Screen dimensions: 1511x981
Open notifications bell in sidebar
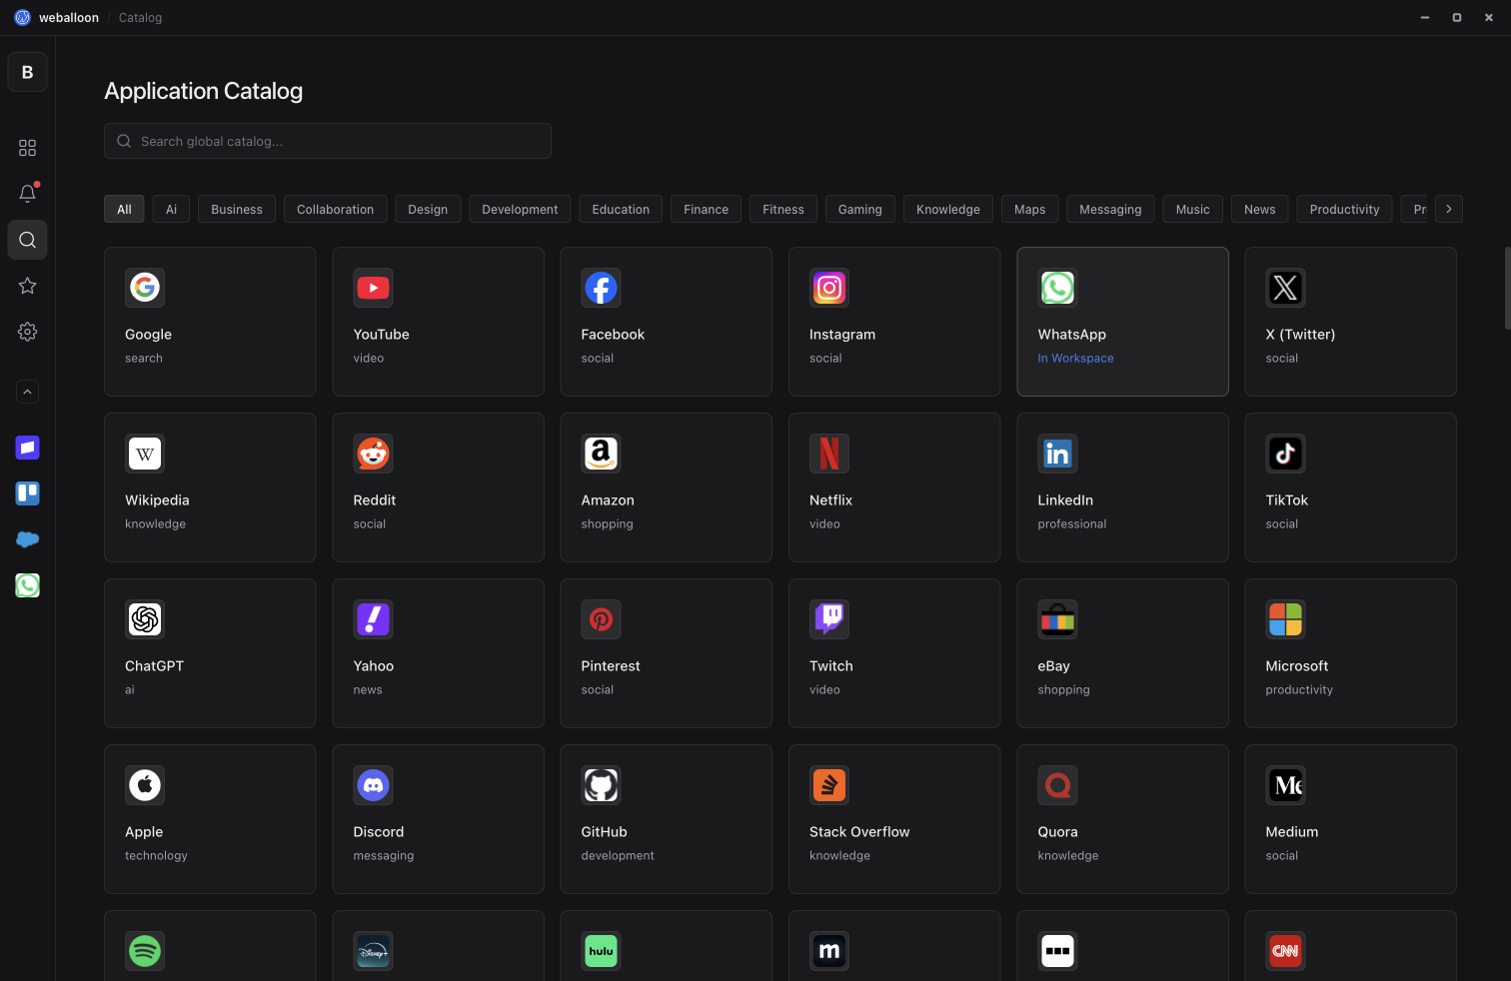pyautogui.click(x=27, y=194)
